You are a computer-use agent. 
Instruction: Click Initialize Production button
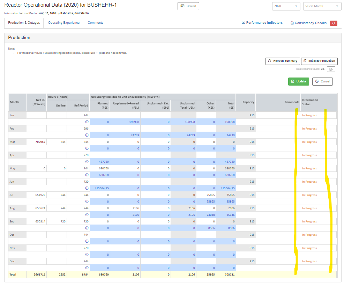[x=319, y=61]
